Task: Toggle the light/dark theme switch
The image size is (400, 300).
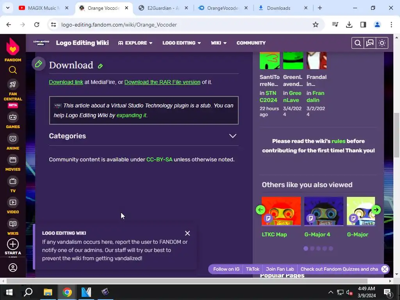Action: (x=382, y=43)
